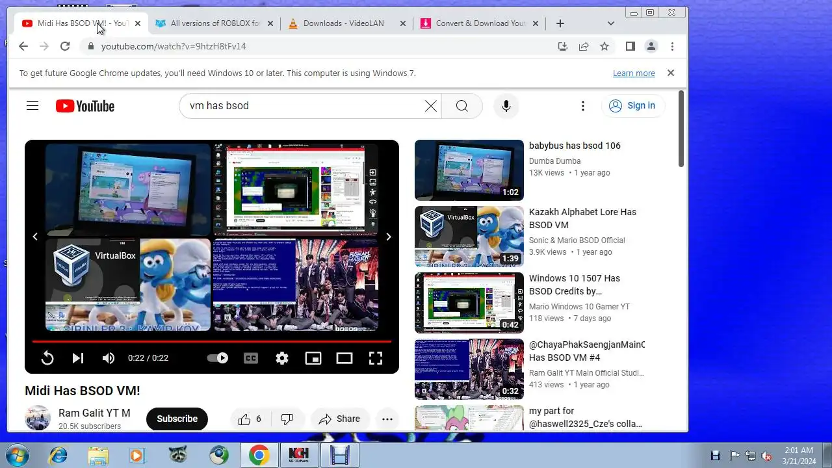
Task: Launch Internet Explorer from taskbar
Action: pos(58,455)
